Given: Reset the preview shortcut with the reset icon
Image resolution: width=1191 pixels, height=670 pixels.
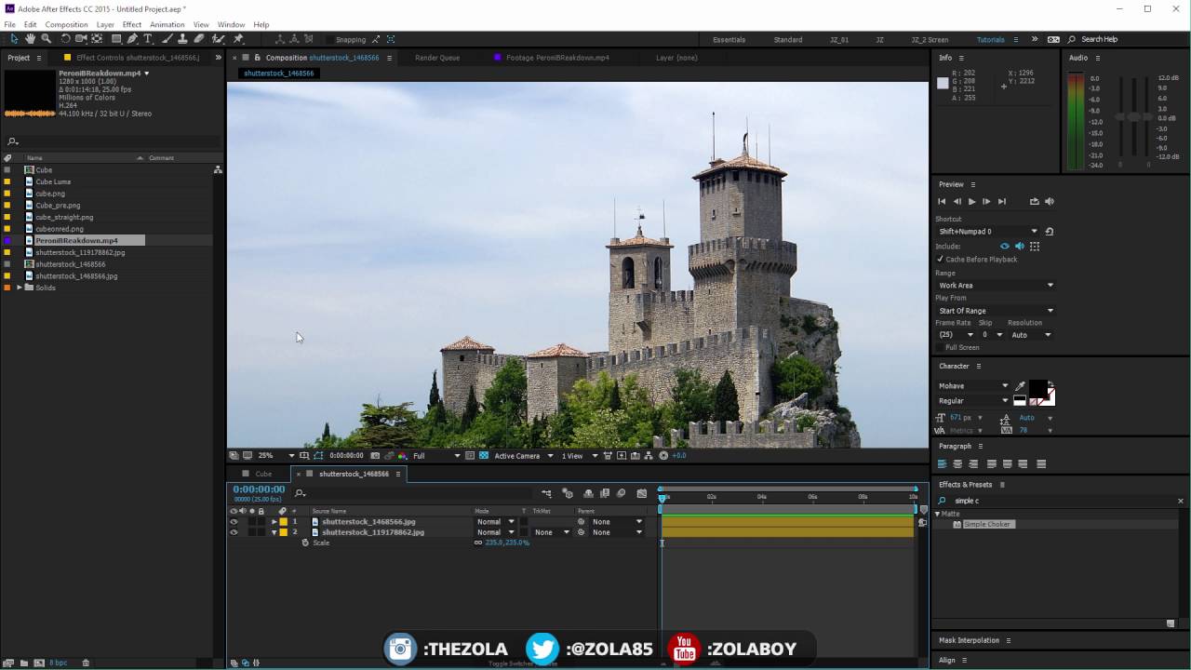Looking at the screenshot, I should pyautogui.click(x=1050, y=231).
